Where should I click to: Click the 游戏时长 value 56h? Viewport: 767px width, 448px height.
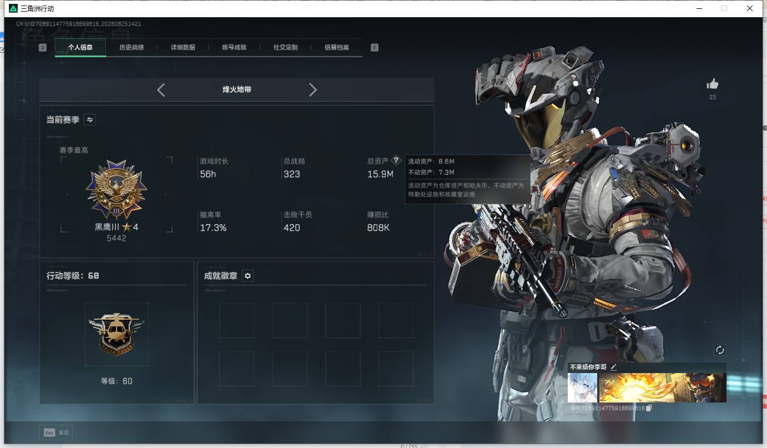pyautogui.click(x=208, y=174)
